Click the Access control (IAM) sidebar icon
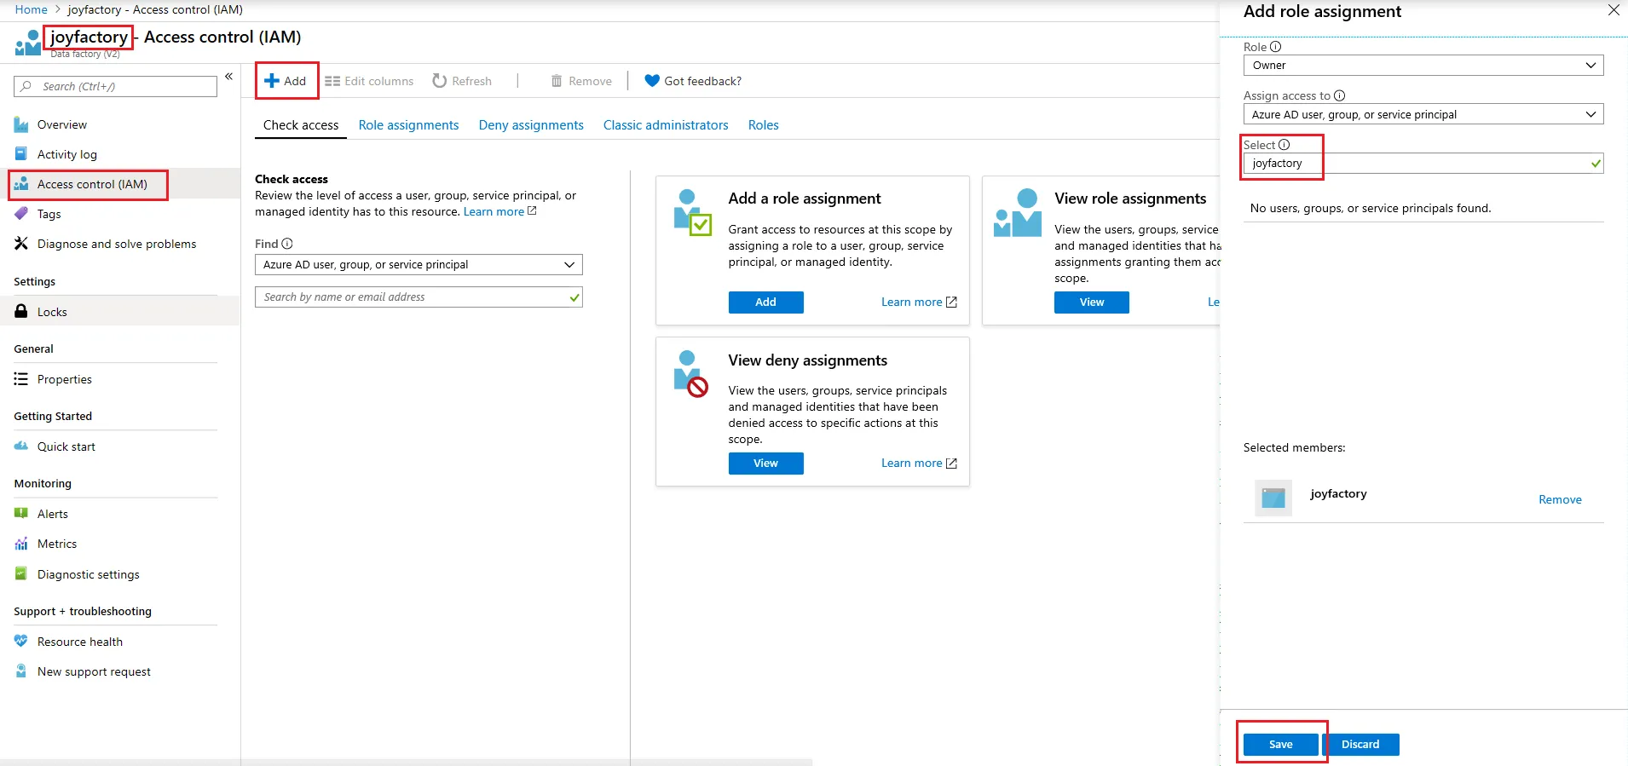 (x=21, y=184)
